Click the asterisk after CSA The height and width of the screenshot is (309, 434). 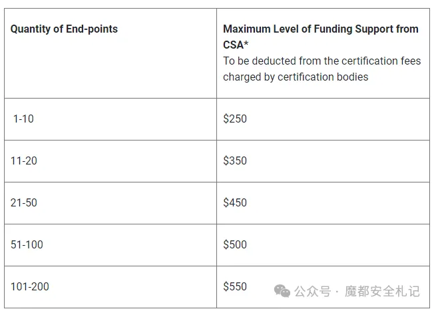[246, 43]
